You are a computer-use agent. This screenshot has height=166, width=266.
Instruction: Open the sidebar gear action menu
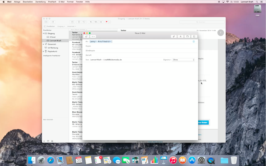[53, 141]
